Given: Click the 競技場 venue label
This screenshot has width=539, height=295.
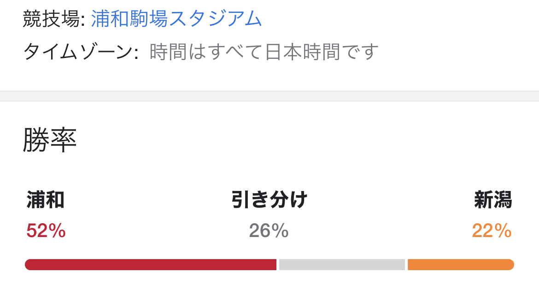Looking at the screenshot, I should [53, 19].
